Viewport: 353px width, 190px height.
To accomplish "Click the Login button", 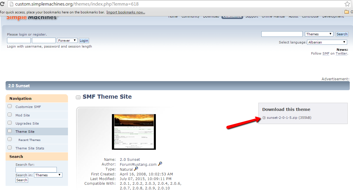I will coord(84,40).
